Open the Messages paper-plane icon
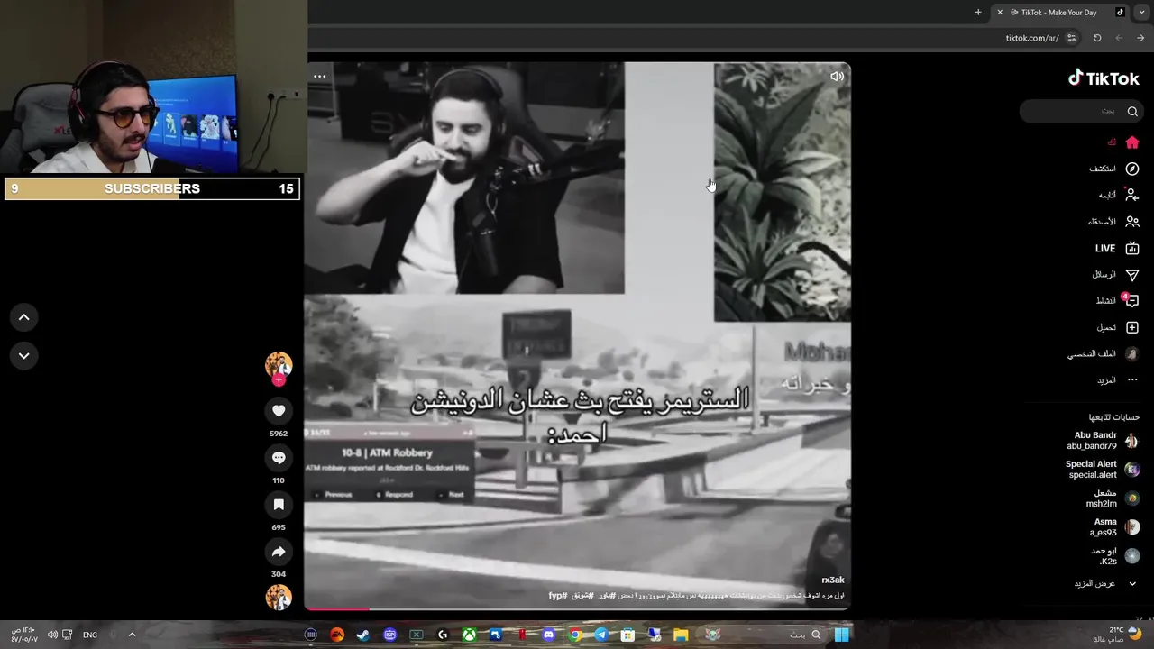 point(1132,275)
